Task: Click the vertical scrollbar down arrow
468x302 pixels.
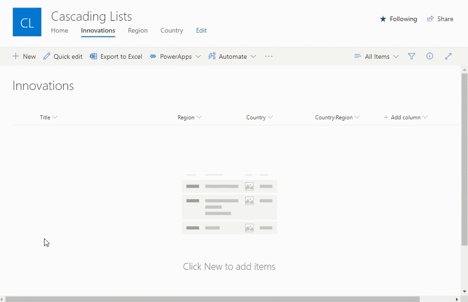Action: [x=464, y=291]
